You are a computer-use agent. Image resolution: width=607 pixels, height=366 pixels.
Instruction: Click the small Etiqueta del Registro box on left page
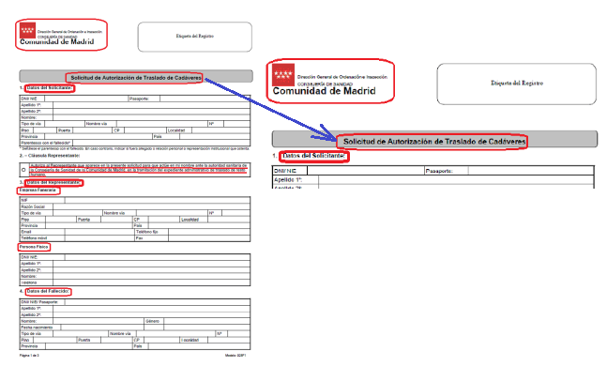[195, 37]
